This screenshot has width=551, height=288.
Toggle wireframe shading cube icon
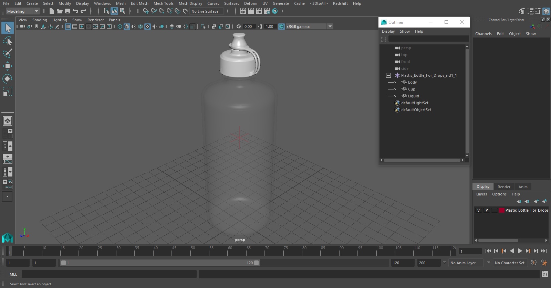[120, 26]
